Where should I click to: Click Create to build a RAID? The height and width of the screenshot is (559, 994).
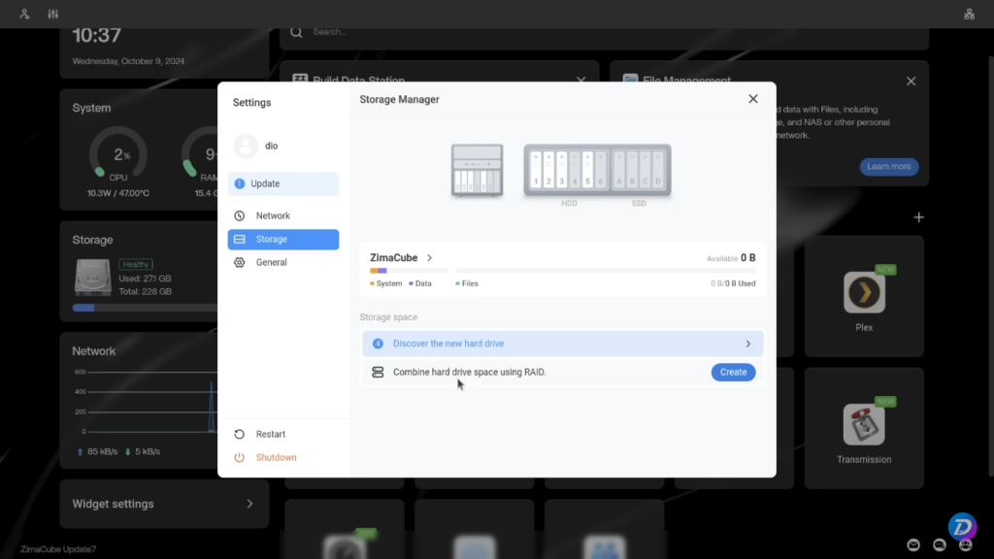733,372
